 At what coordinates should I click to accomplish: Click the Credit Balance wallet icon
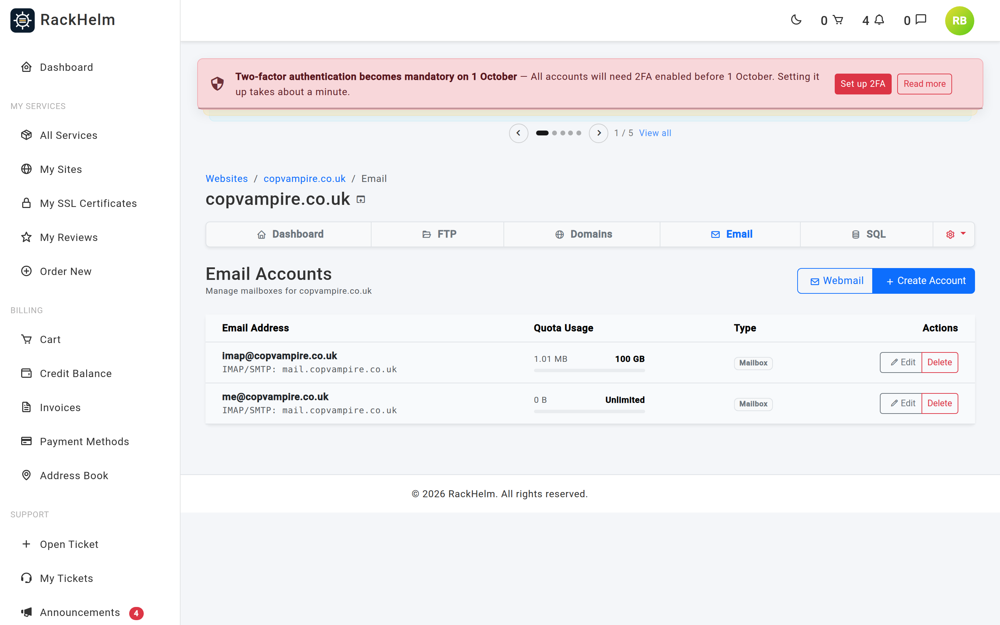click(26, 373)
